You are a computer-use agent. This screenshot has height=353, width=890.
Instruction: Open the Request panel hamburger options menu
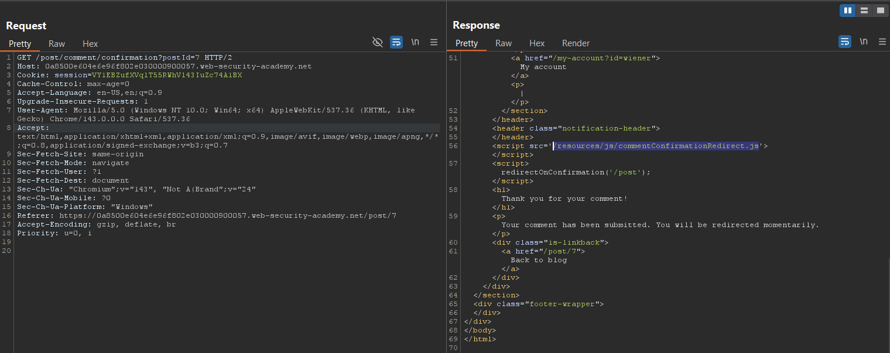tap(434, 42)
